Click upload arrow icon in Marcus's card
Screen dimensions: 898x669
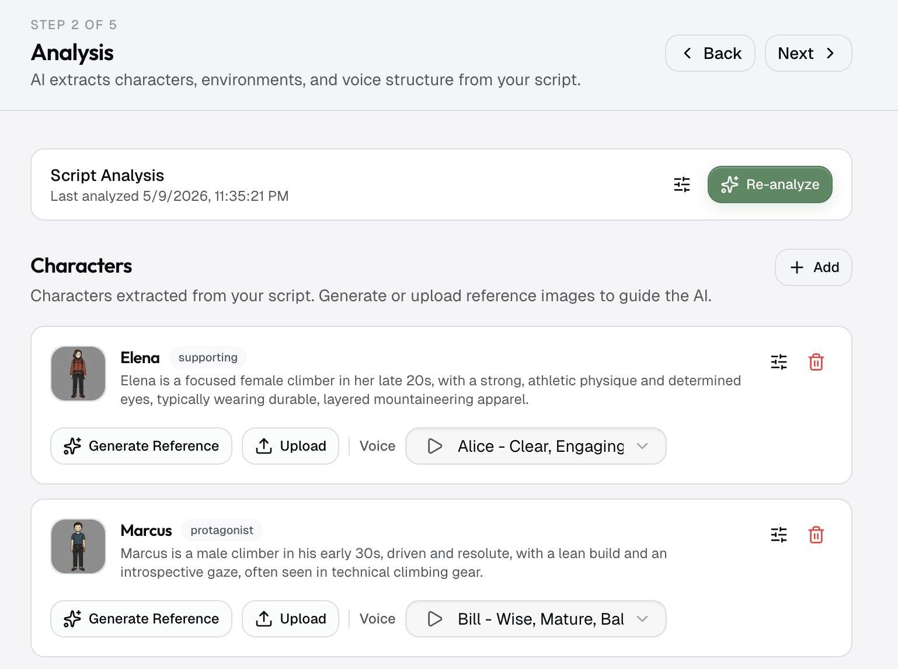(264, 619)
